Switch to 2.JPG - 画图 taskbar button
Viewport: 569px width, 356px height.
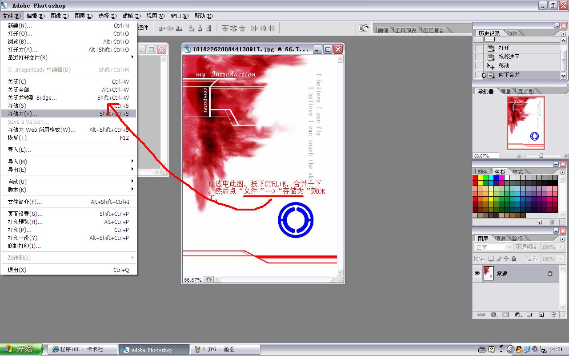[x=225, y=349]
